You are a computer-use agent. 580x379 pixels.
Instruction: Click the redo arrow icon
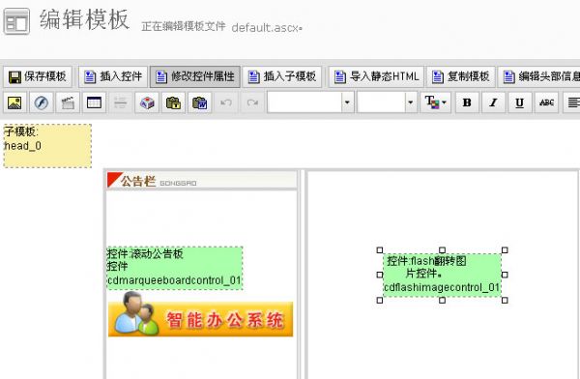(252, 102)
